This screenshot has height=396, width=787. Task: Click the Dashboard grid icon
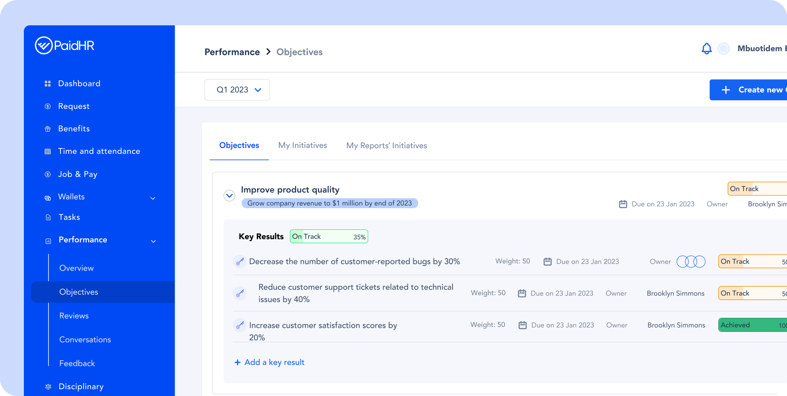tap(48, 84)
